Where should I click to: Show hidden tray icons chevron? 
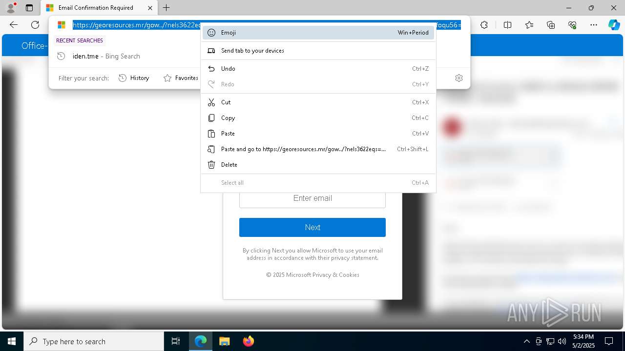(x=526, y=341)
